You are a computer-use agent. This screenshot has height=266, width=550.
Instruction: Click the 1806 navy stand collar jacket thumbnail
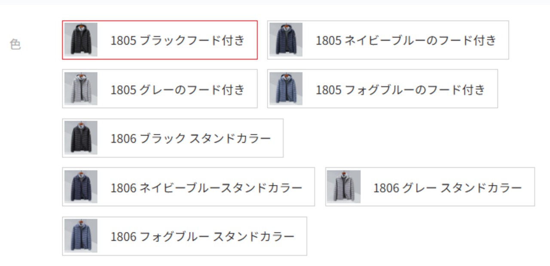[81, 187]
